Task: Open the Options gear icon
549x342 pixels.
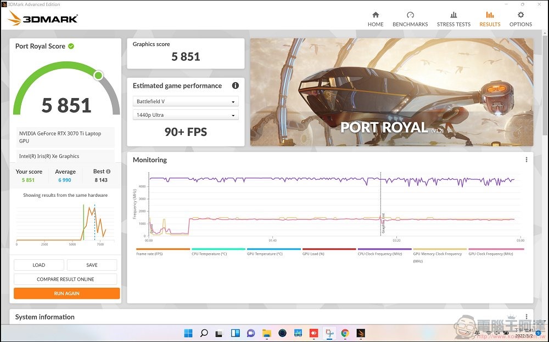Action: click(520, 19)
